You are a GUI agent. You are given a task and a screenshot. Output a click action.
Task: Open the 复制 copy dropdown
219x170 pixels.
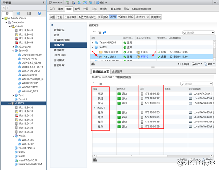click(x=209, y=64)
